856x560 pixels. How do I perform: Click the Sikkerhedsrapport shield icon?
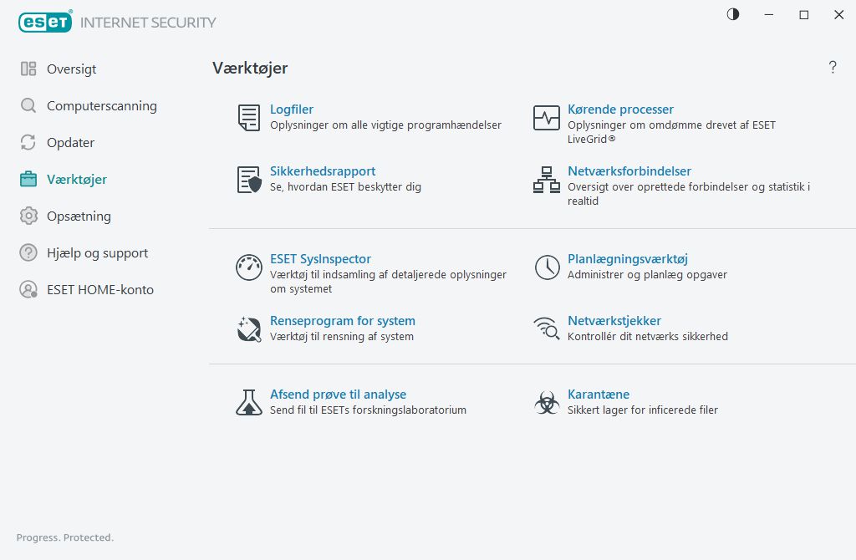tap(249, 180)
